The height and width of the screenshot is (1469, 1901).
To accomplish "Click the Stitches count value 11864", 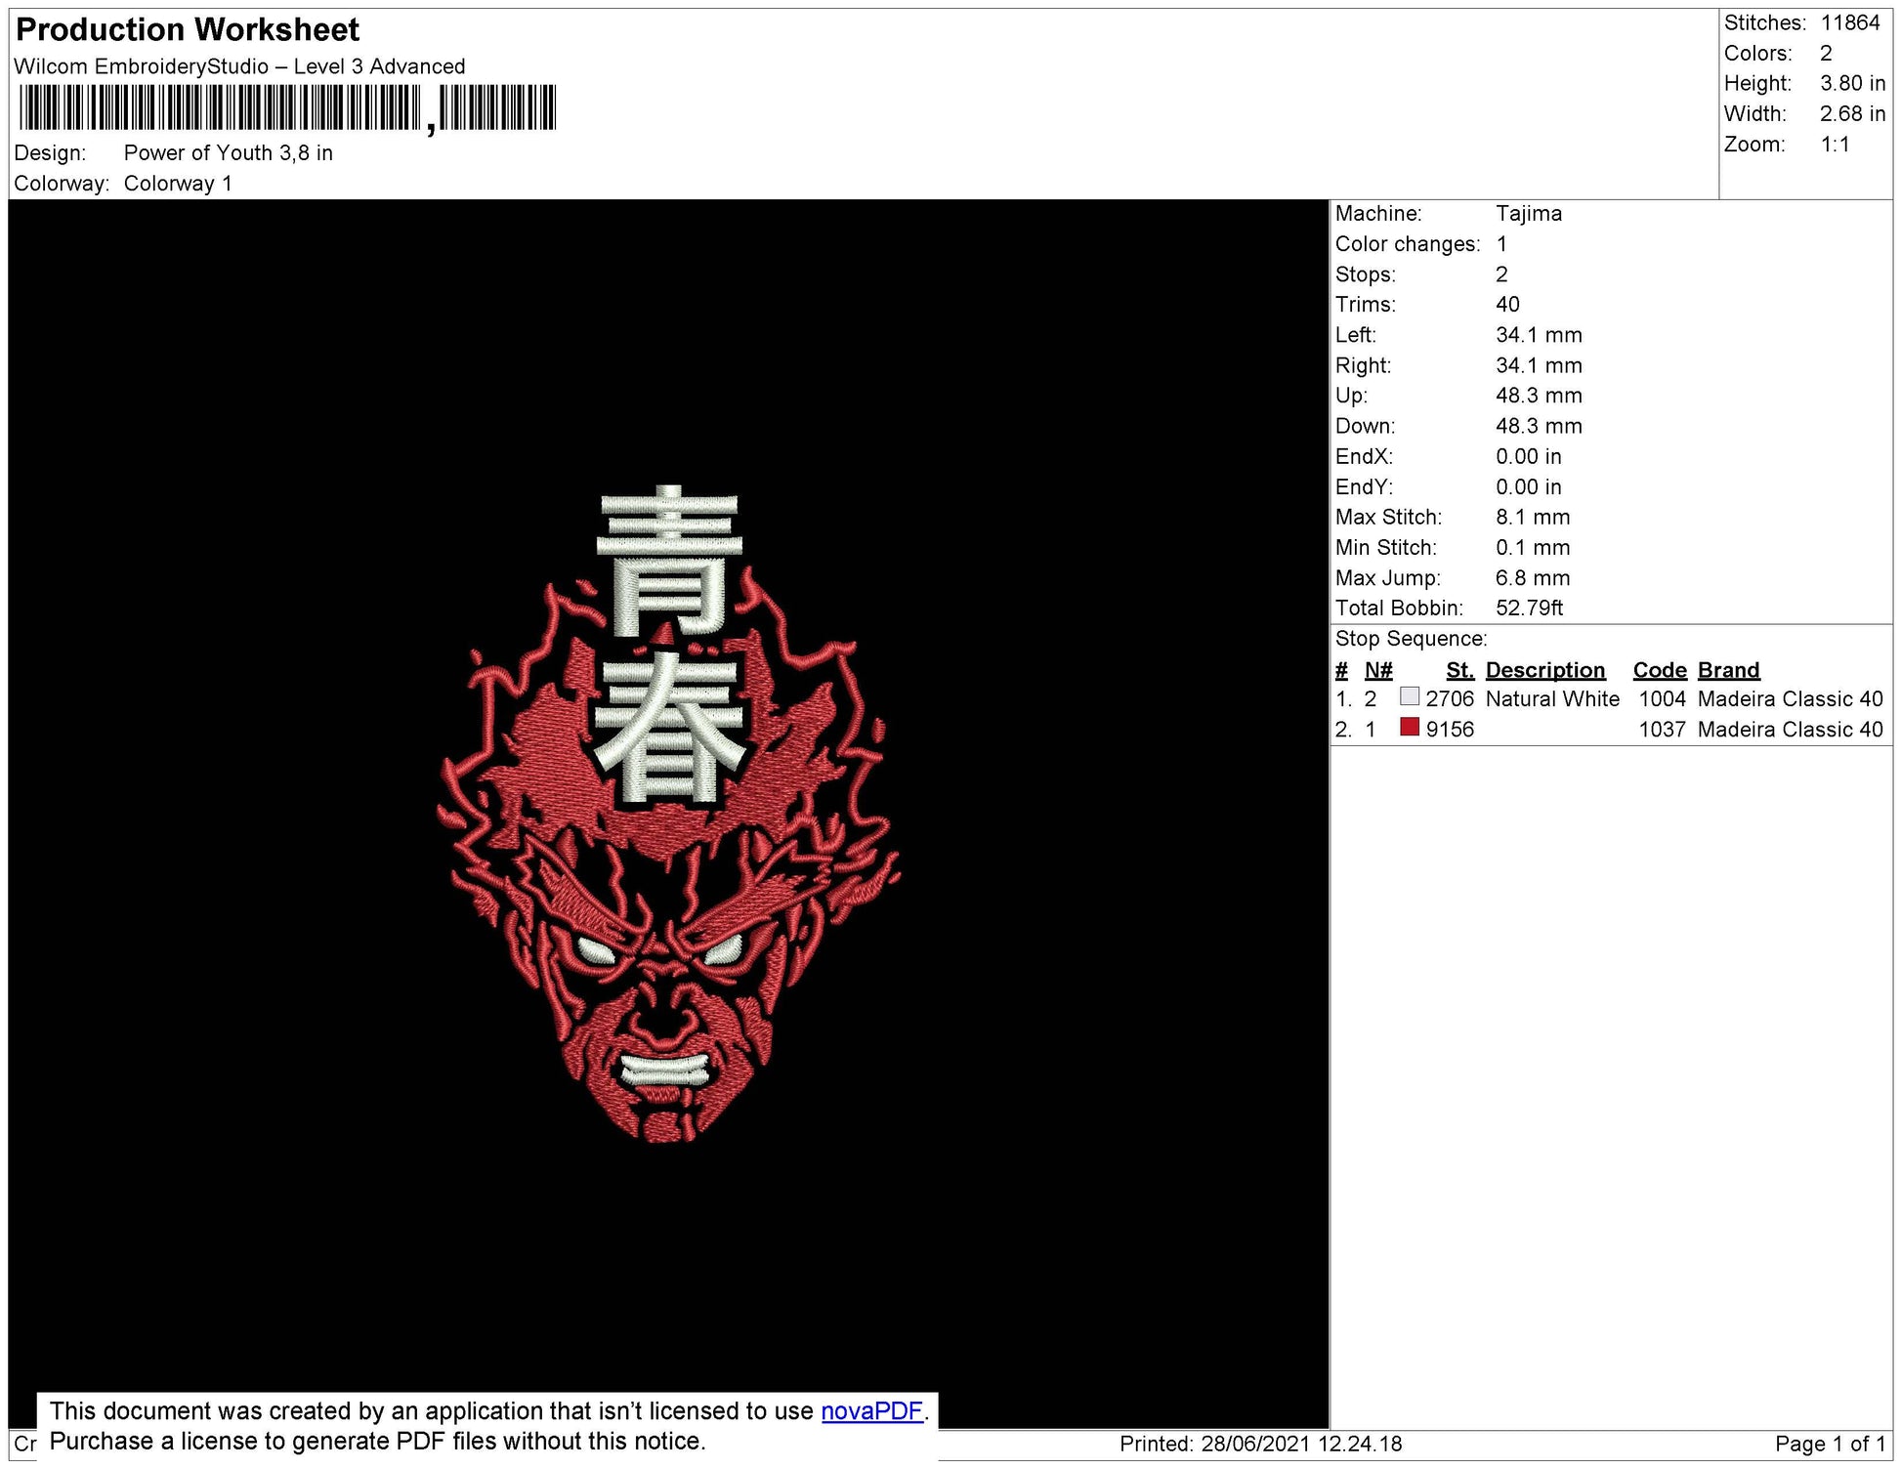I will point(1850,22).
